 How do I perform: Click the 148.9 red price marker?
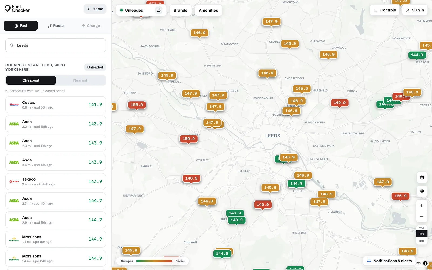[191, 178]
